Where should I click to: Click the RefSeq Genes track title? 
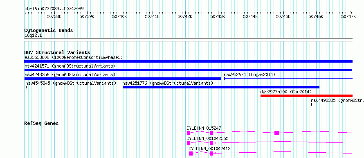[x=41, y=123]
